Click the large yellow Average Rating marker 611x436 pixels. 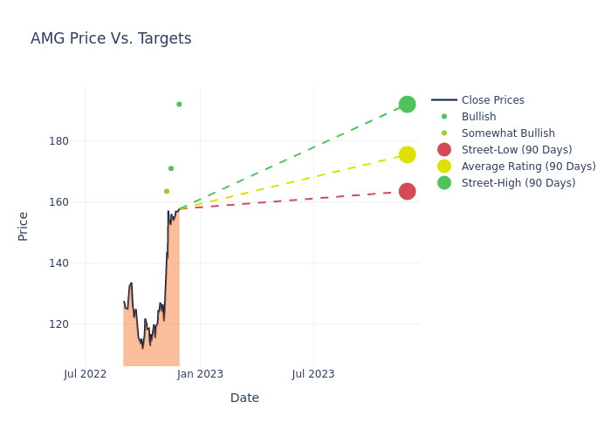(x=407, y=154)
